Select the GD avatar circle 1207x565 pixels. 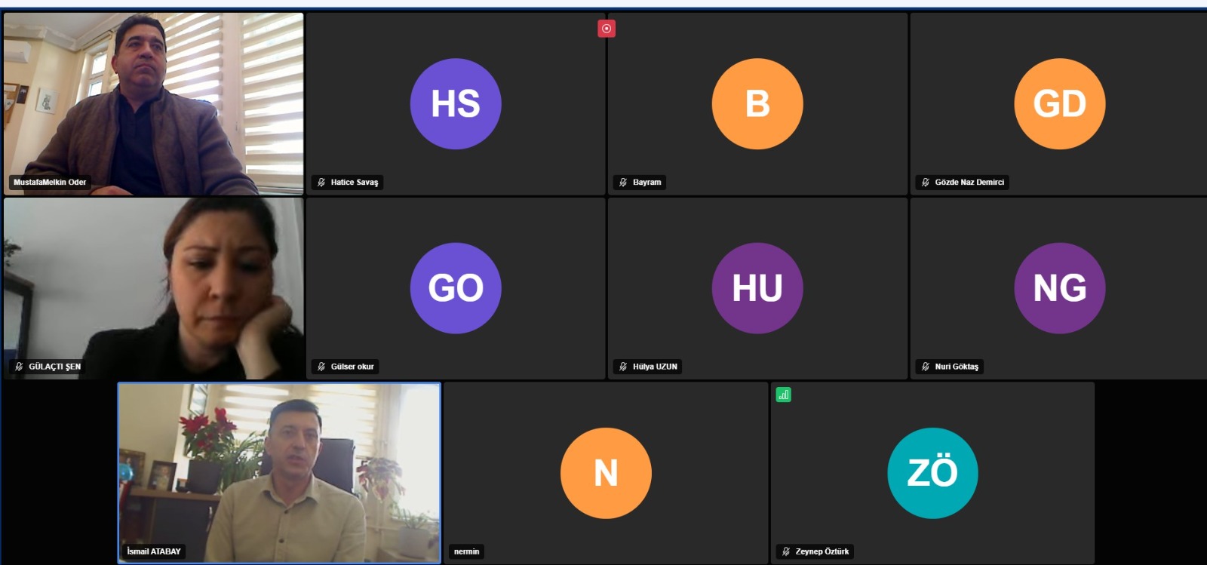[1060, 103]
